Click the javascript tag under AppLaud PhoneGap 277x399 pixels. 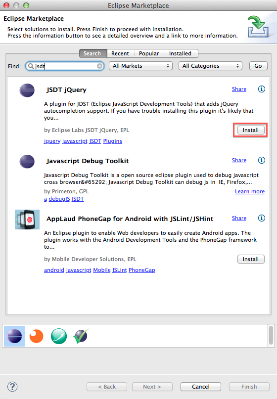pos(79,270)
